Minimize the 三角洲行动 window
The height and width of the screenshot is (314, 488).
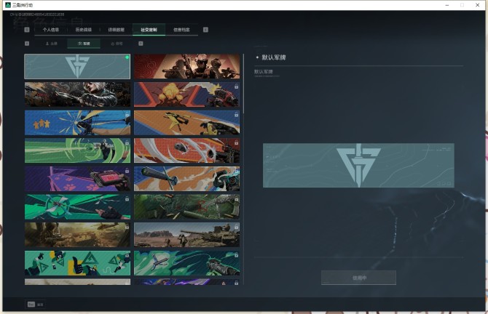(447, 5)
